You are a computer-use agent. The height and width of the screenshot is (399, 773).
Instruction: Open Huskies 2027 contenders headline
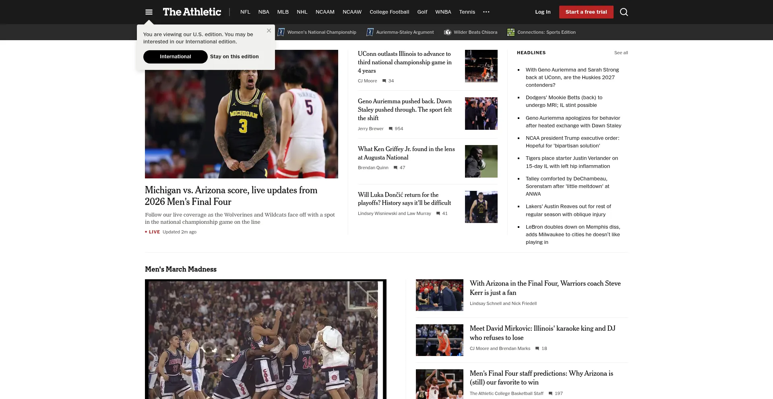572,77
